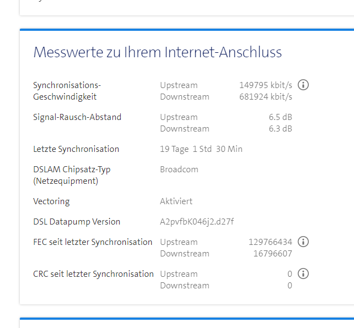Select the CRC seit letzter Synchronisation label

93,274
